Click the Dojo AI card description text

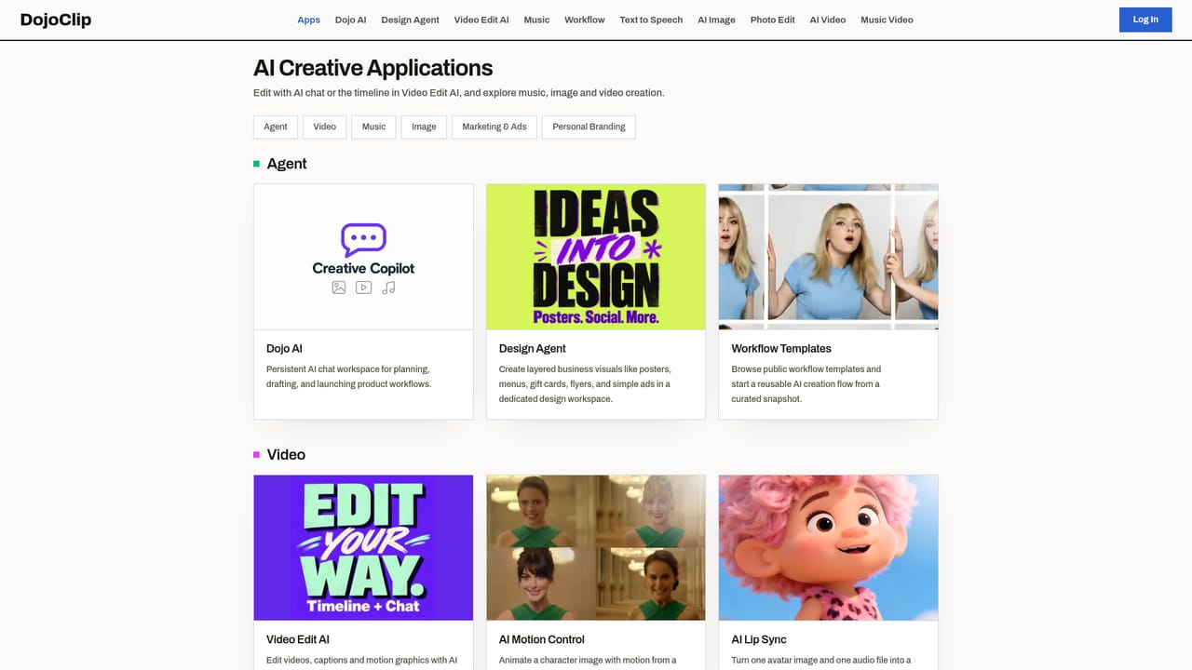(x=349, y=376)
